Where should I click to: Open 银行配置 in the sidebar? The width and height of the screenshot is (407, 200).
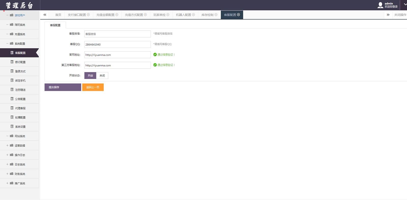pyautogui.click(x=20, y=62)
